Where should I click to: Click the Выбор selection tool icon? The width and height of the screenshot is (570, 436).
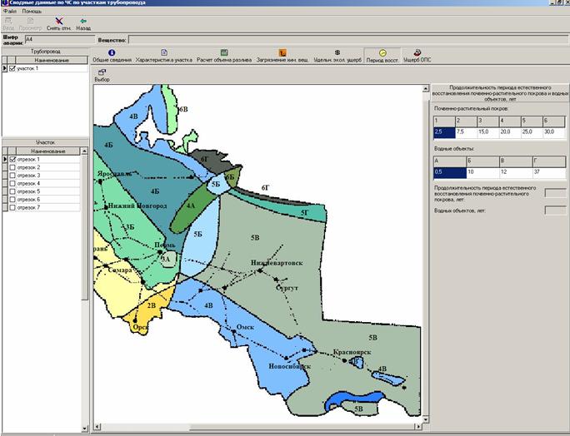point(102,72)
